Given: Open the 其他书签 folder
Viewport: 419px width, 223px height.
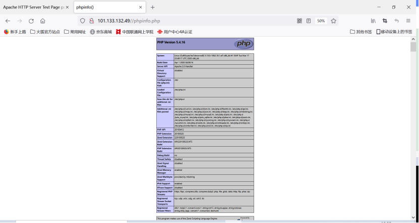Looking at the screenshot, I should (361, 32).
